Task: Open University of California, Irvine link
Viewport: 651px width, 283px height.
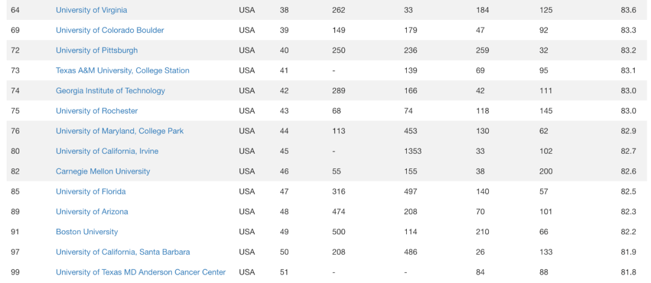Action: pos(107,151)
